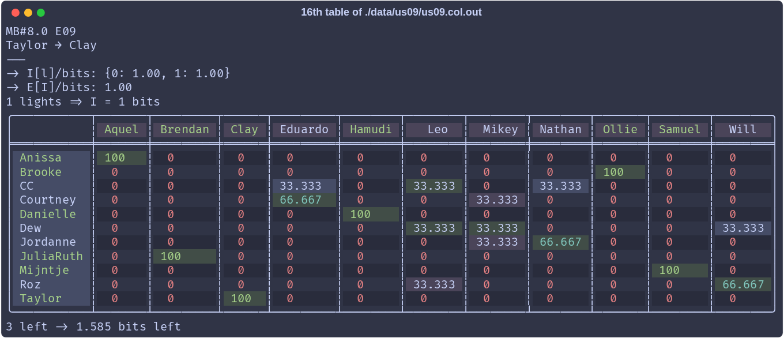
Task: Click the 0 cell for Danielle and Clay
Action: coord(244,214)
